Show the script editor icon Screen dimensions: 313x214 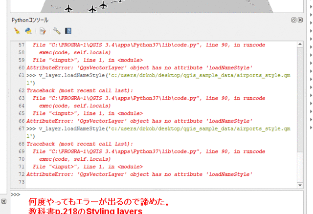(43, 31)
